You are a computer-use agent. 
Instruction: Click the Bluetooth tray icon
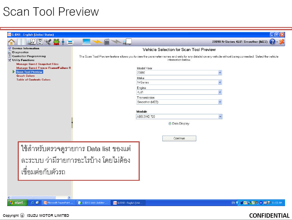(x=261, y=203)
